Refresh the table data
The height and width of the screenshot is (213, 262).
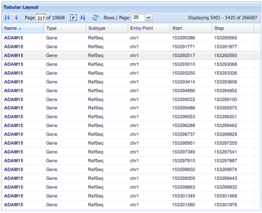[x=95, y=18]
